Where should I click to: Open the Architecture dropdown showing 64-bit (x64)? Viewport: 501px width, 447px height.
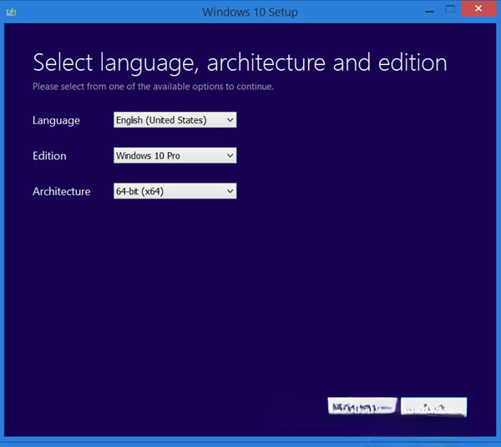175,191
